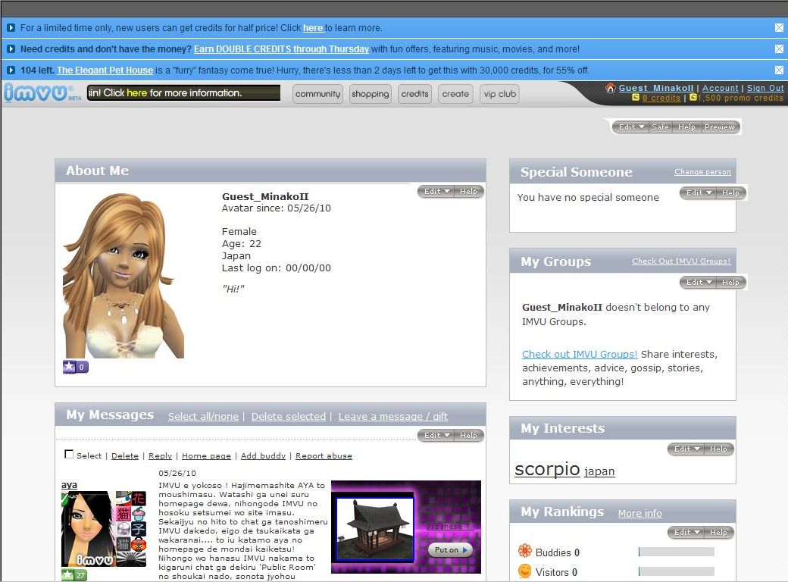The height and width of the screenshot is (582, 788).
Task: Click the home icon next to Guest_MinakoII
Action: point(611,88)
